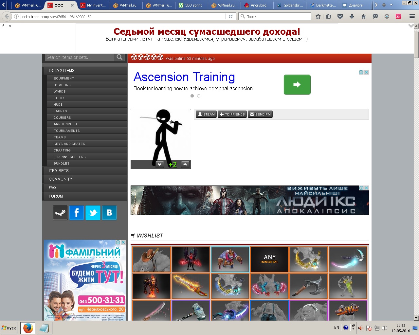Viewport: 419px width, 335px height.
Task: Click security flag alert tray icon
Action: click(369, 328)
